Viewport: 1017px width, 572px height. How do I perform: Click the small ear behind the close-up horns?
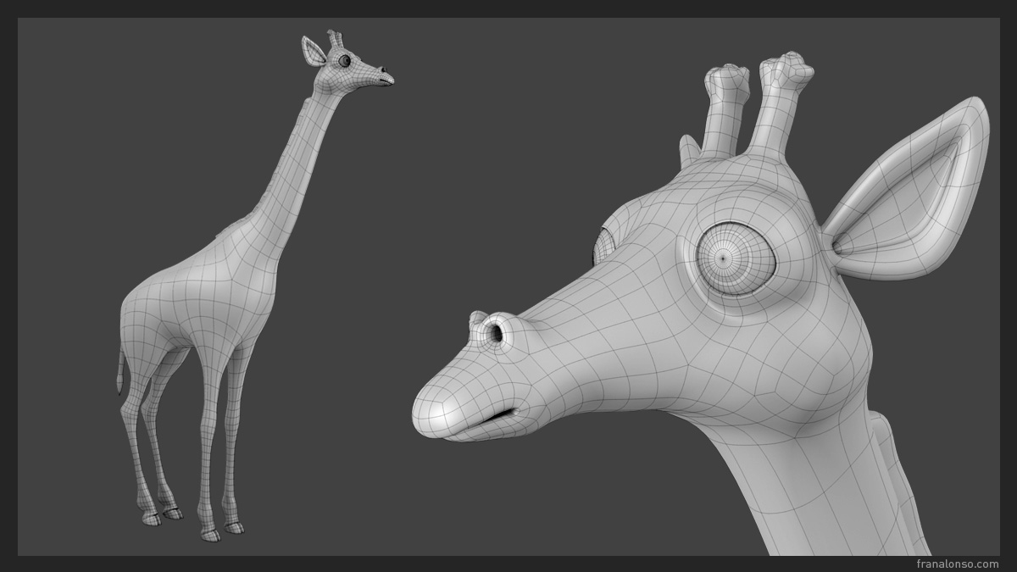tap(689, 152)
